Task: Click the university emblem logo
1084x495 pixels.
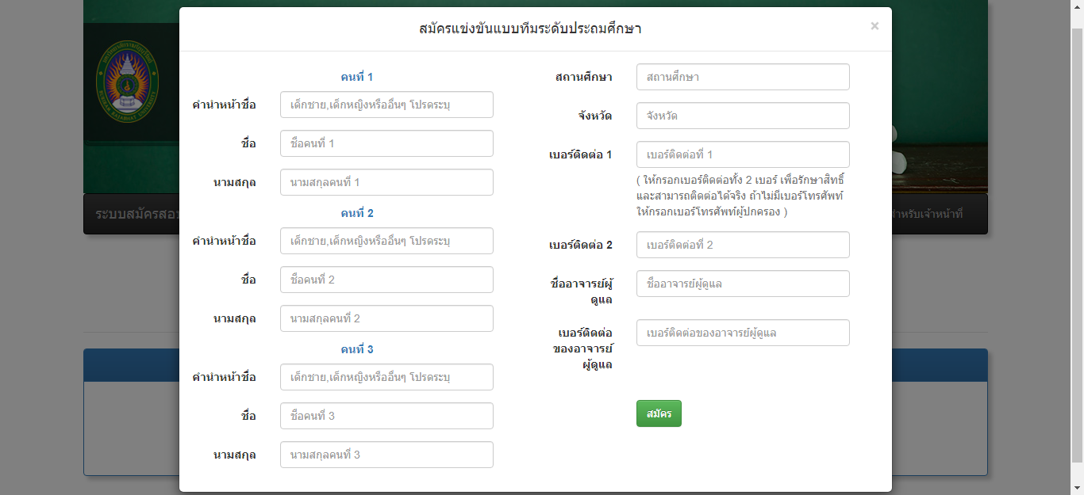Action: tap(127, 78)
